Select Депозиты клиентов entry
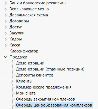This screenshot has height=109, width=98. pyautogui.click(x=35, y=75)
